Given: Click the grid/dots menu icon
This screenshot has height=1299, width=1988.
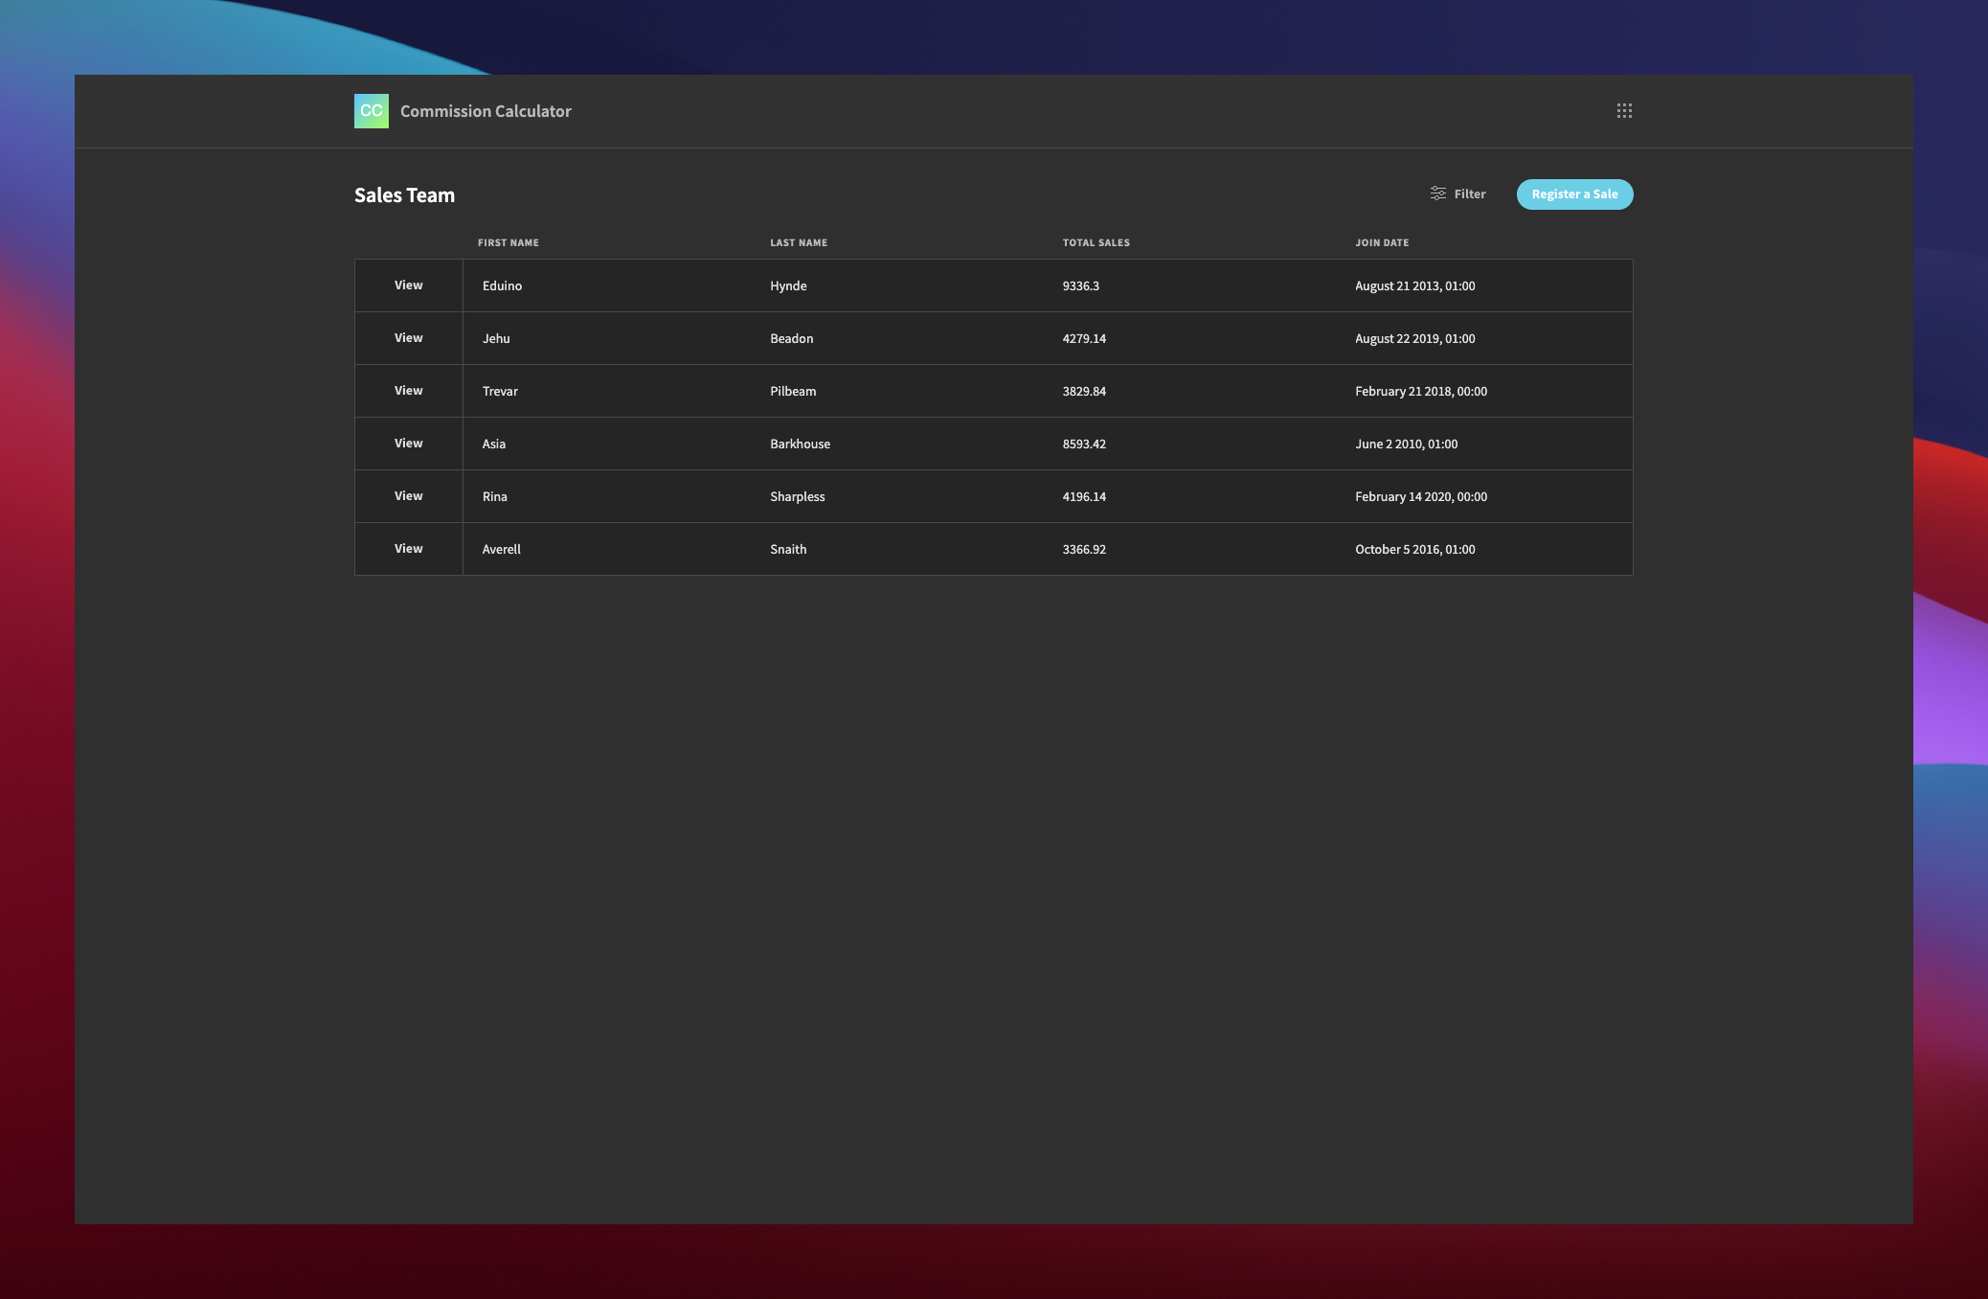Looking at the screenshot, I should pyautogui.click(x=1624, y=110).
